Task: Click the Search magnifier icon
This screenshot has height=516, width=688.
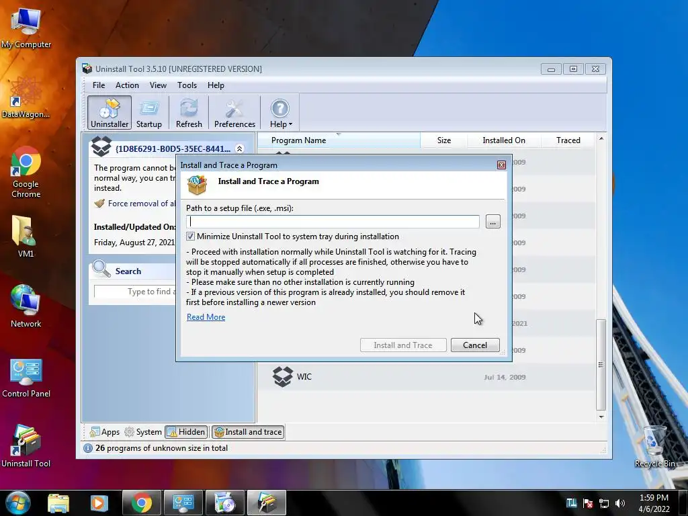Action: pos(101,269)
